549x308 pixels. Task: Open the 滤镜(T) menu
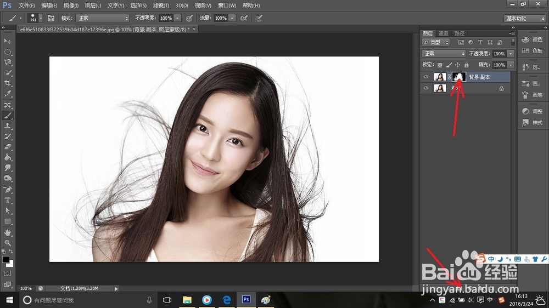coord(161,5)
